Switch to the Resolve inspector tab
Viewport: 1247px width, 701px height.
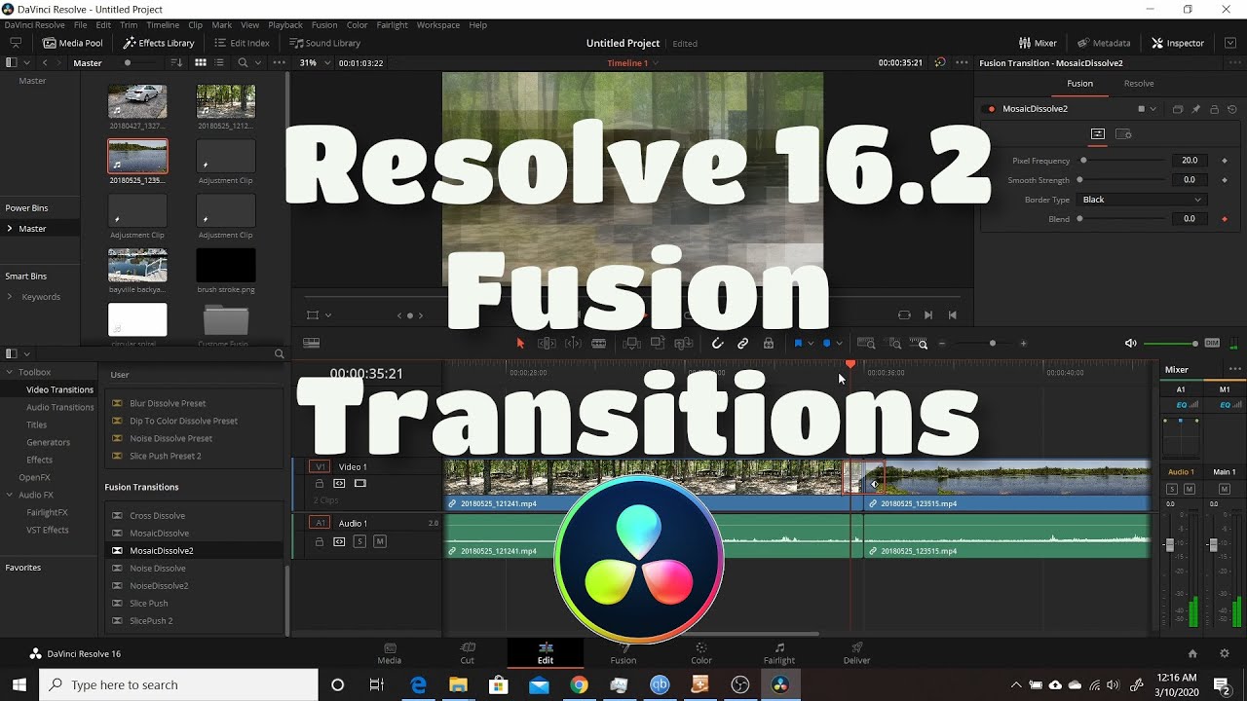(1139, 84)
